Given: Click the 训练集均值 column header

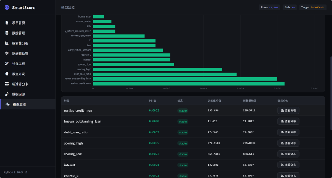Looking at the screenshot, I should click(x=214, y=101).
